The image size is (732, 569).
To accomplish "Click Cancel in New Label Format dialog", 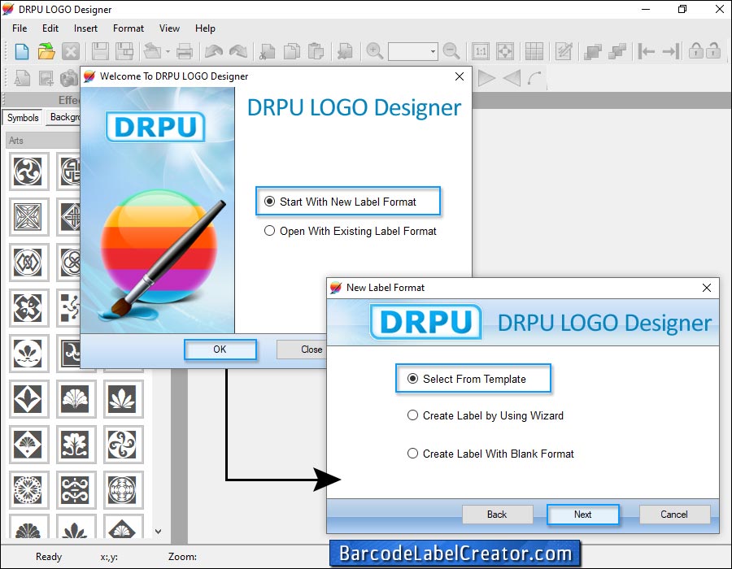I will pyautogui.click(x=674, y=515).
